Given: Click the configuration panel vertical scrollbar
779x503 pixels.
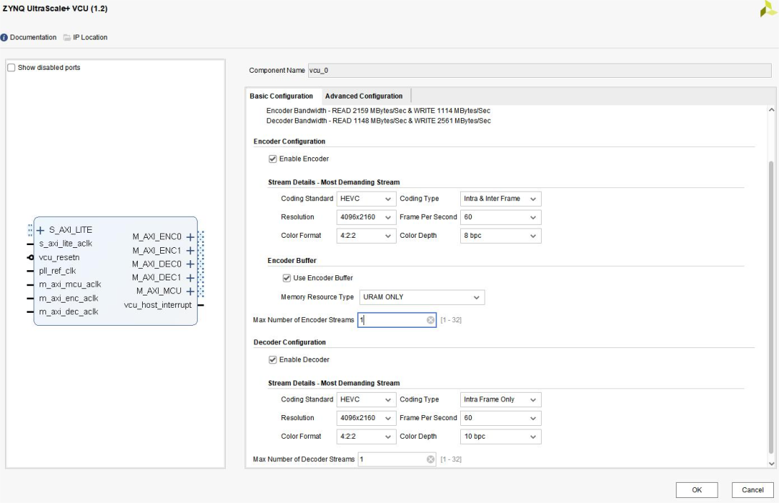Looking at the screenshot, I should pyautogui.click(x=771, y=306).
